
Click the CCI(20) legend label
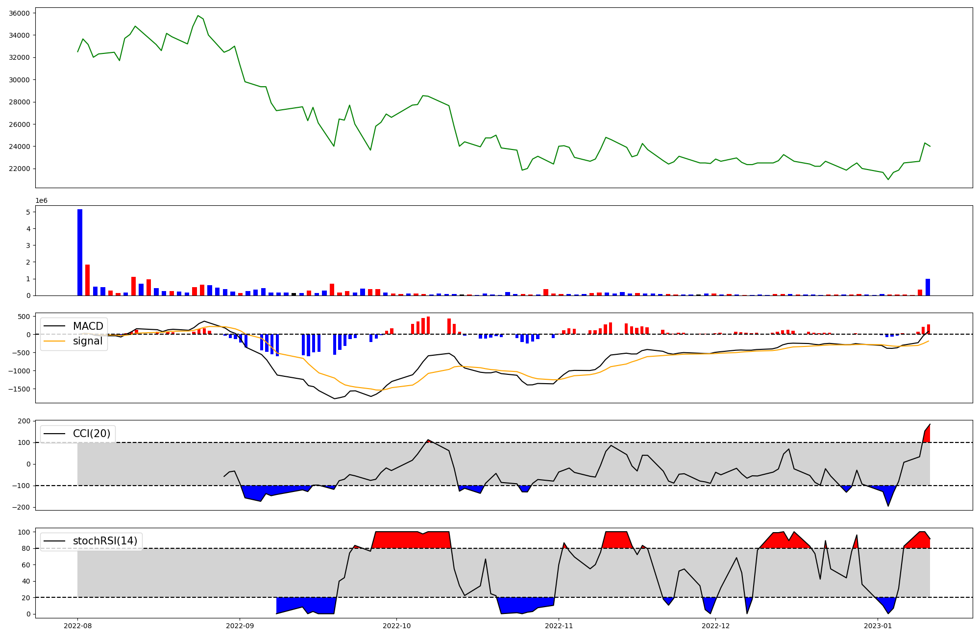(x=92, y=434)
